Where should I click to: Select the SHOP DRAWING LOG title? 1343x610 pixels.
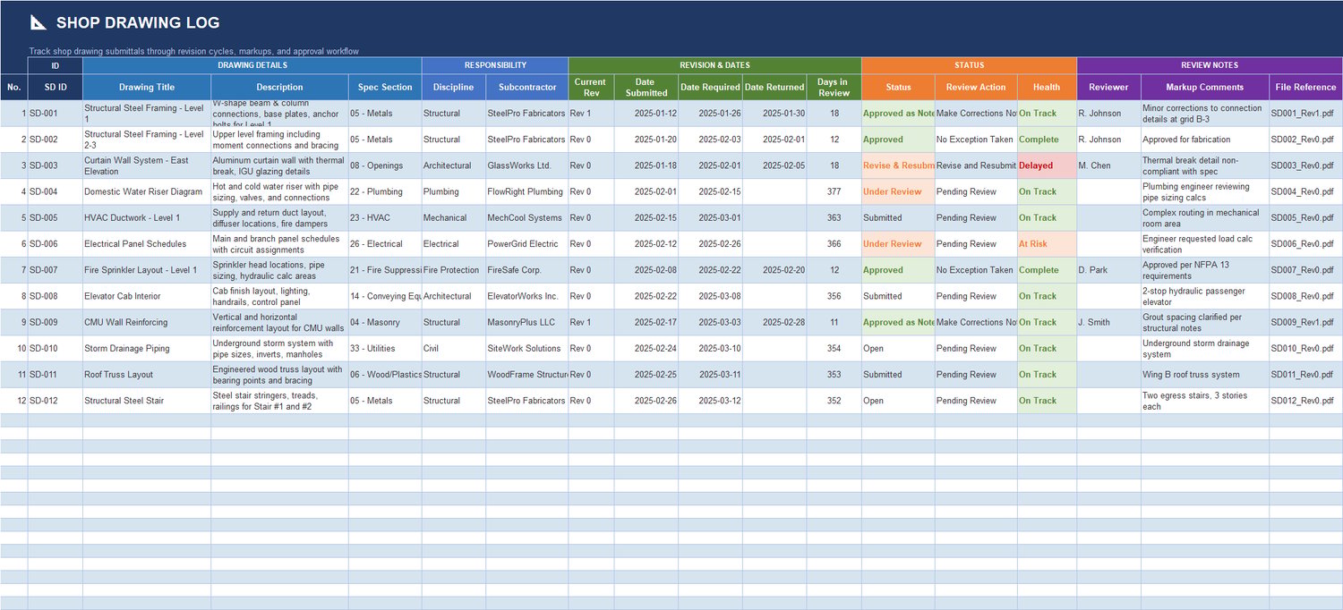[x=137, y=22]
